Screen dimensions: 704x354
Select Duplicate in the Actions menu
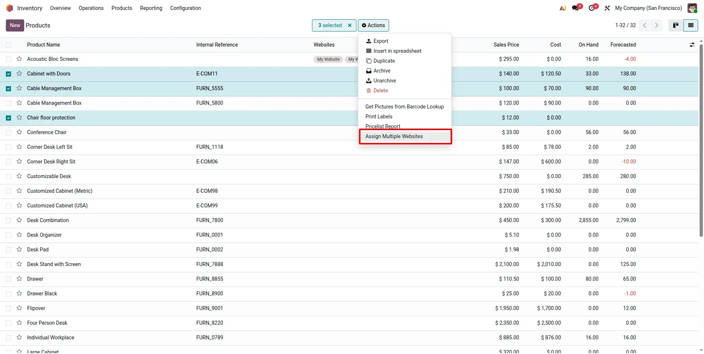pos(405,61)
